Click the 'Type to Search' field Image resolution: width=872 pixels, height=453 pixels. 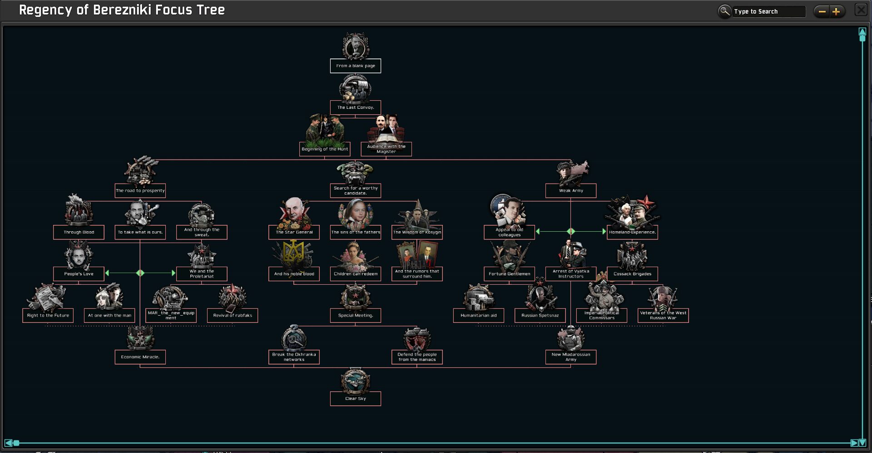click(x=768, y=11)
